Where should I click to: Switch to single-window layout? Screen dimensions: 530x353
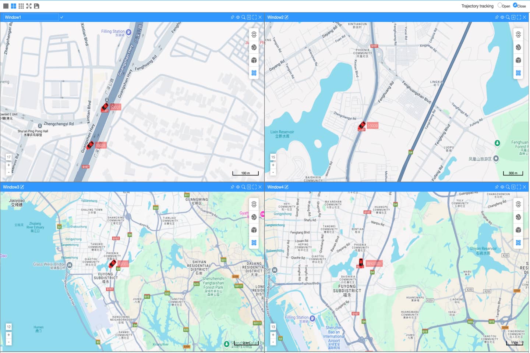tap(6, 6)
